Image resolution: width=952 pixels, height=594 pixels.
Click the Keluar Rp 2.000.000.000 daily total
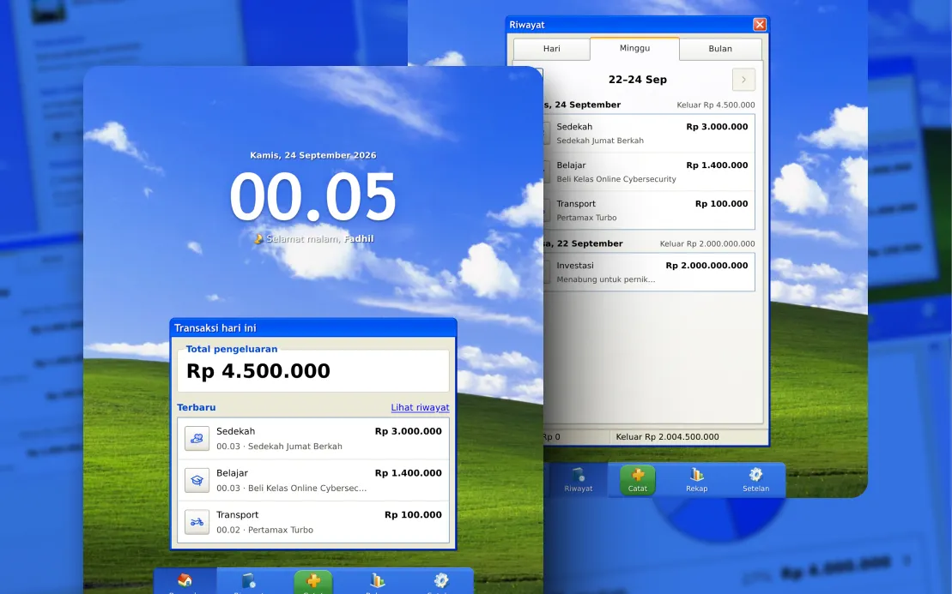click(707, 243)
